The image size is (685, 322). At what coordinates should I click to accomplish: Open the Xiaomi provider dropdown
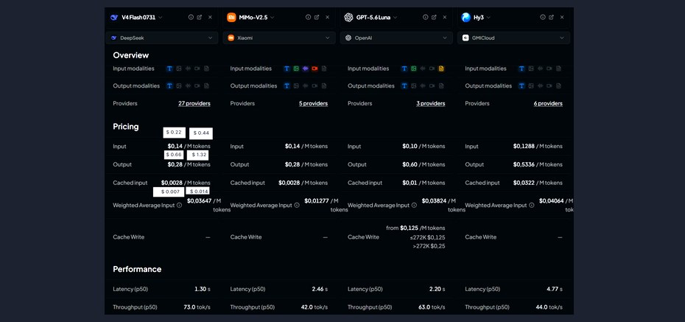click(x=279, y=38)
